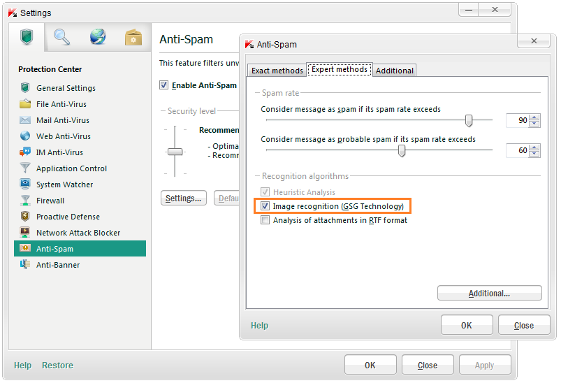Click the probable spam rate slider handle
This screenshot has width=561, height=383.
click(x=402, y=151)
